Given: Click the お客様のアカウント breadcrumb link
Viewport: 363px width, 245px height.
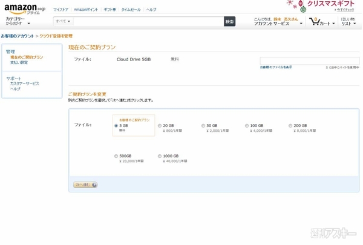Looking at the screenshot, I should coord(18,36).
